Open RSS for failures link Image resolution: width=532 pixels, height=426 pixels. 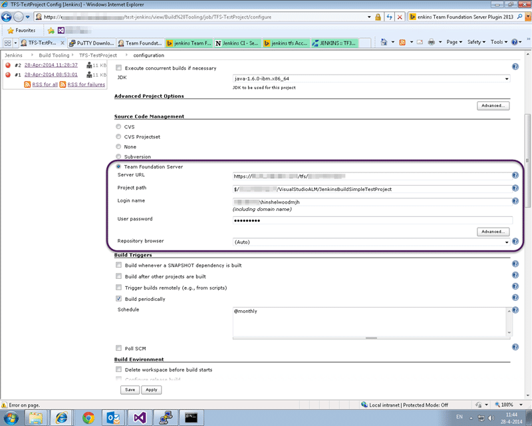[86, 85]
